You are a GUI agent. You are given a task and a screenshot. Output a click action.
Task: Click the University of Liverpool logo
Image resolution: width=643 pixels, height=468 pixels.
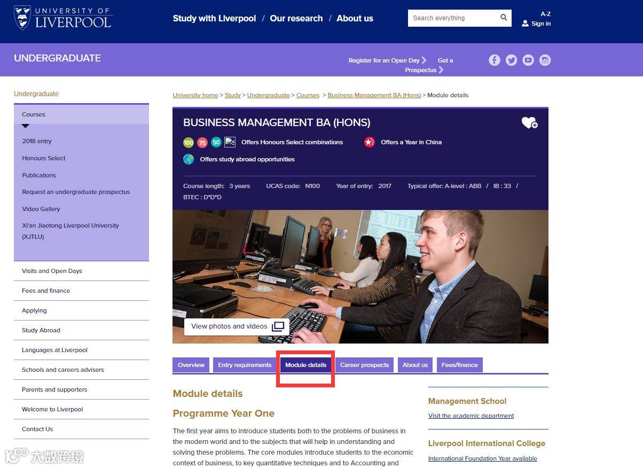(63, 18)
